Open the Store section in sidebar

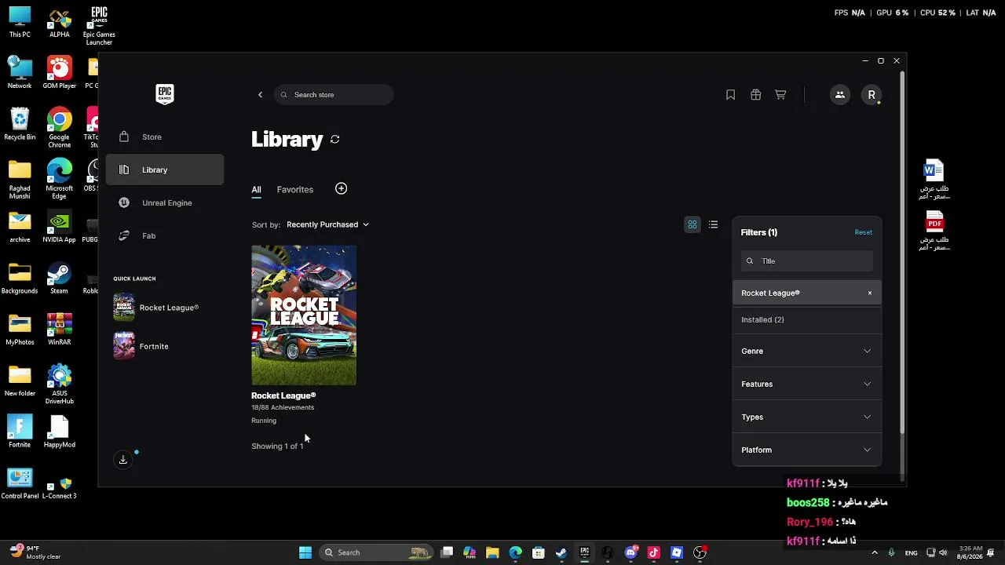(x=165, y=137)
